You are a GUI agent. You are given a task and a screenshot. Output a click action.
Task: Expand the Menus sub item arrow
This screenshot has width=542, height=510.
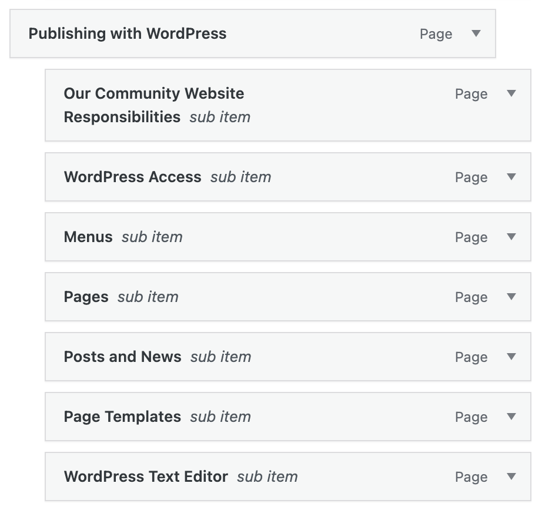point(511,237)
